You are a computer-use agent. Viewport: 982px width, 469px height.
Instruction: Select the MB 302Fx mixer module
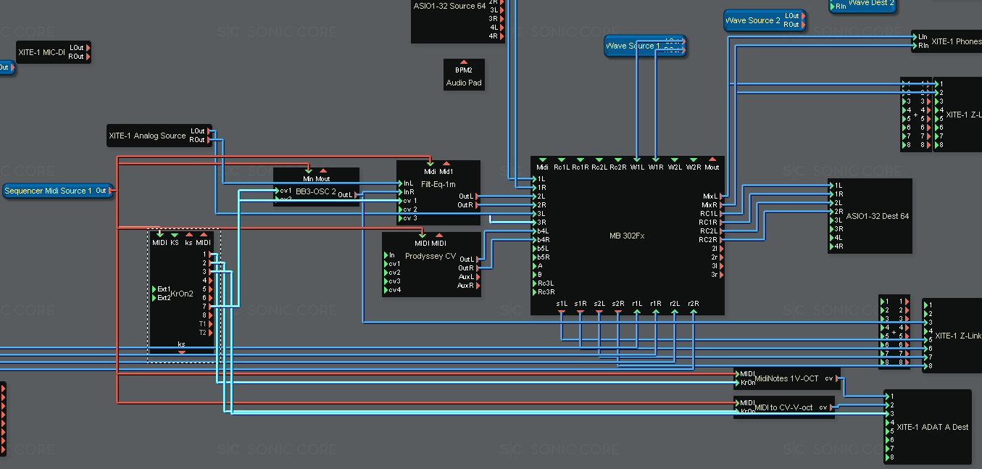[x=628, y=236]
